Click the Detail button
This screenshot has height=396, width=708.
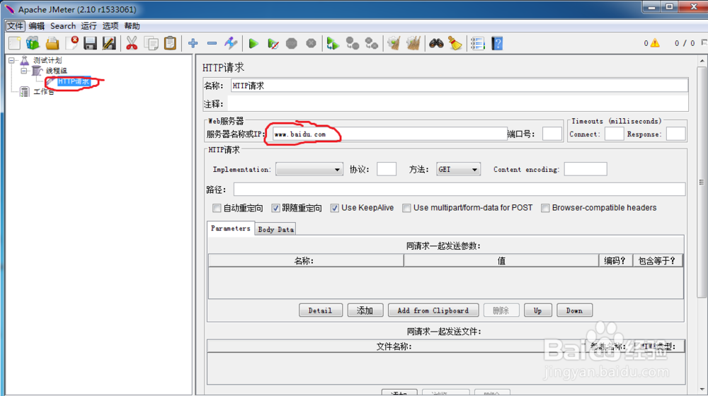(320, 310)
